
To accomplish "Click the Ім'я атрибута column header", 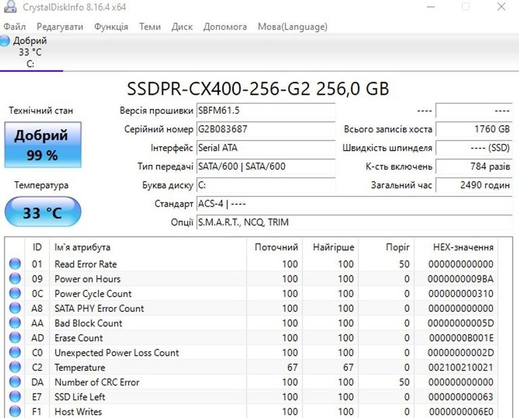I will click(148, 247).
